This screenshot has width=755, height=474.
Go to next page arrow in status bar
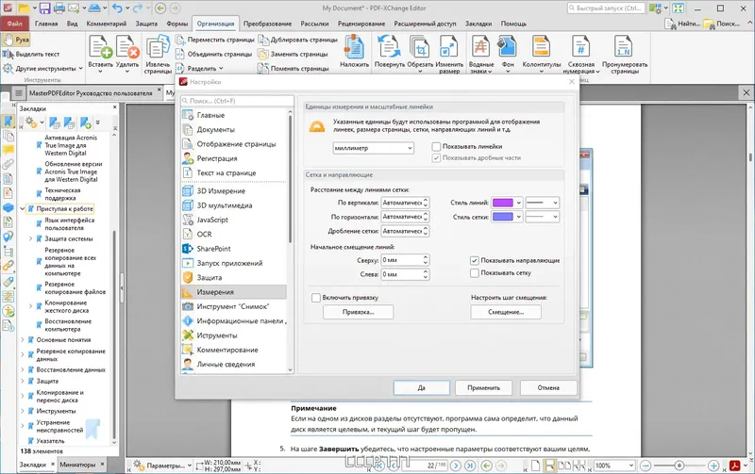(456, 466)
